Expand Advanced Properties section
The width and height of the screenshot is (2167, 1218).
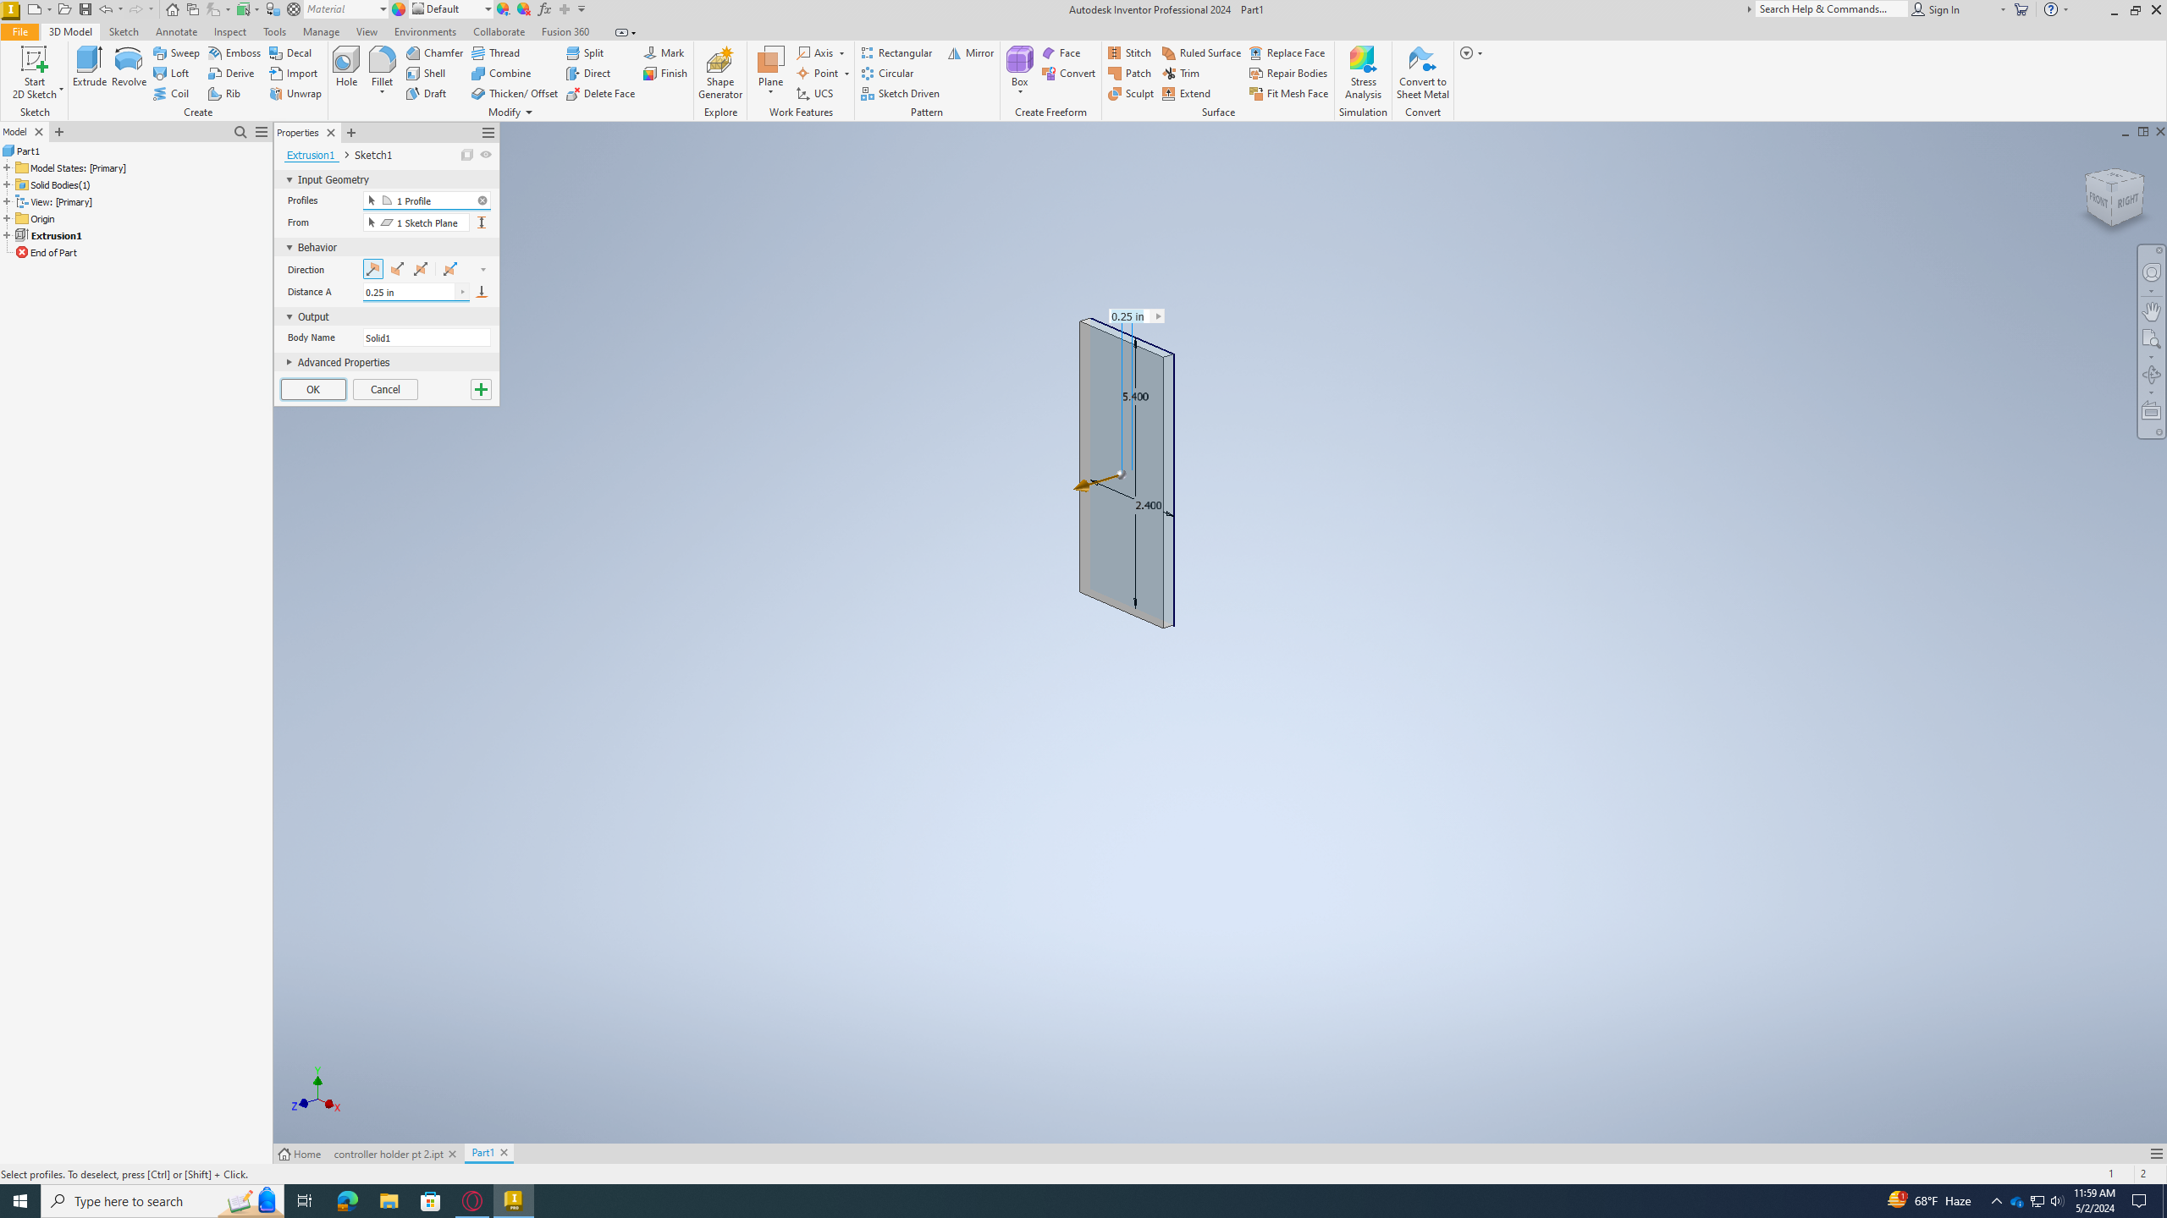pyautogui.click(x=289, y=362)
